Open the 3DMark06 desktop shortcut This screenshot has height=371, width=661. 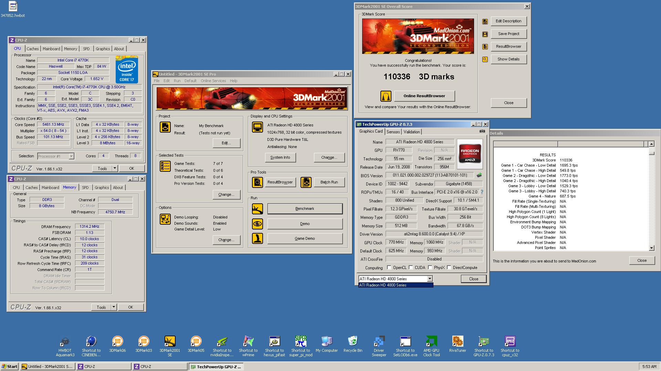pyautogui.click(x=117, y=341)
